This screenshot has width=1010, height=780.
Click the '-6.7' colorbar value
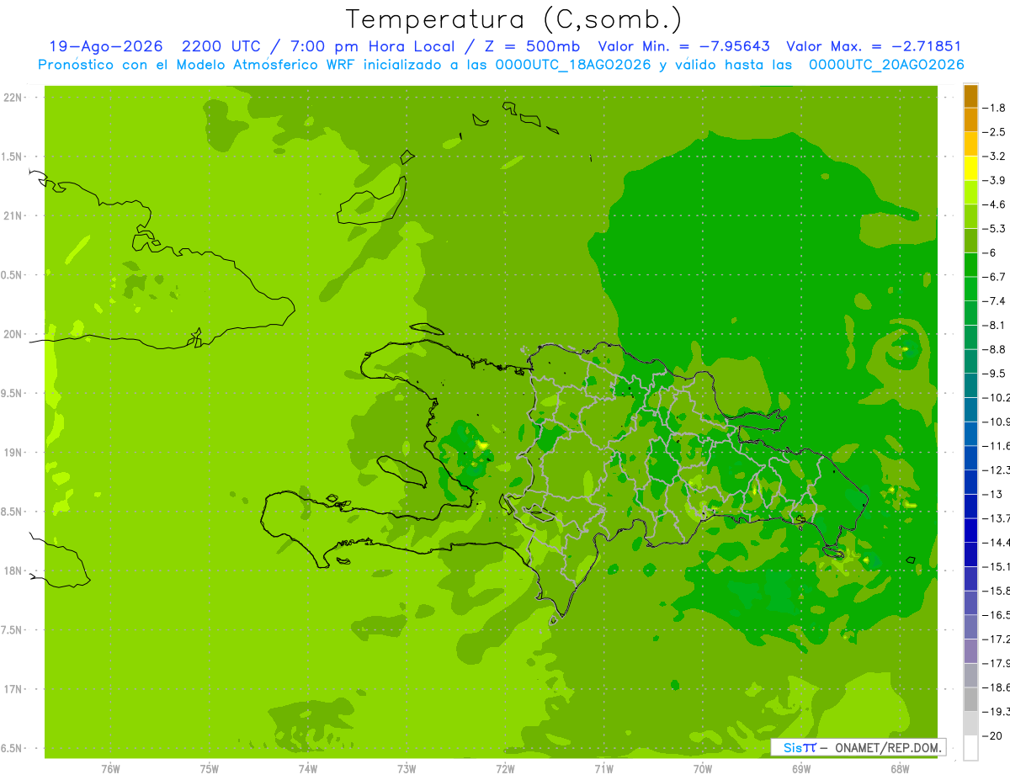tap(994, 277)
